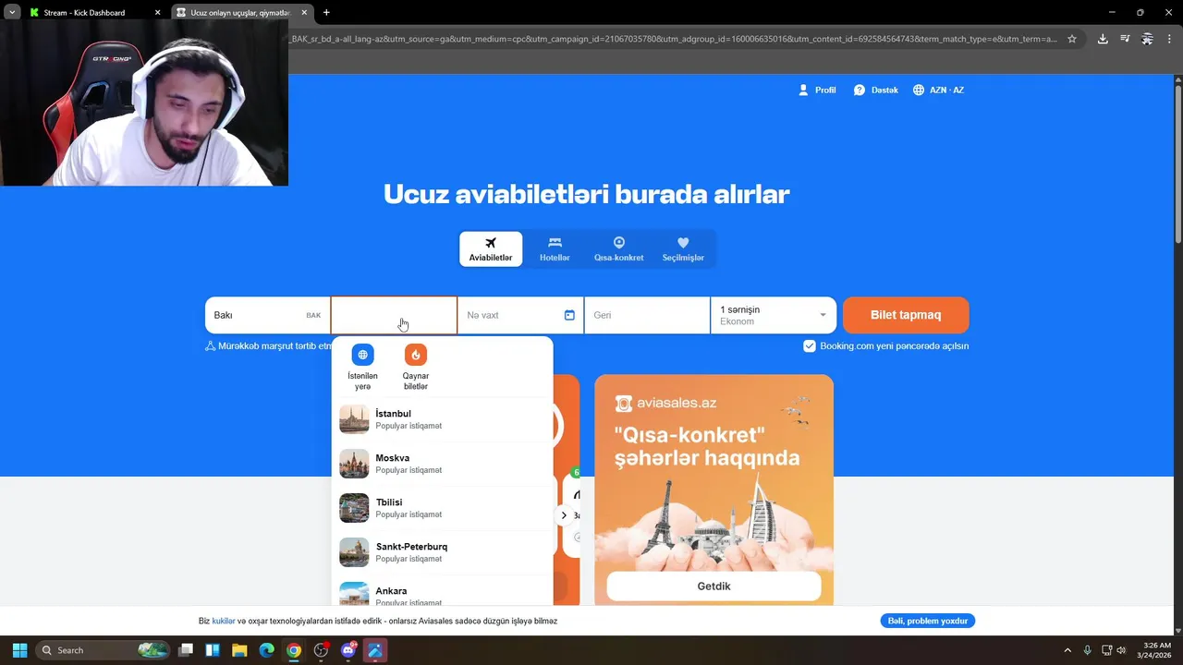Screen dimensions: 1183x665
Task: Click the calendar icon in departure field
Action: coord(569,315)
